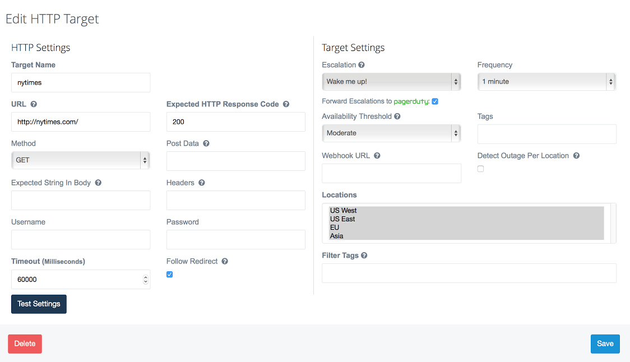Image resolution: width=630 pixels, height=362 pixels.
Task: Click help icon beside Expected HTTP Response Code
Action: (286, 104)
